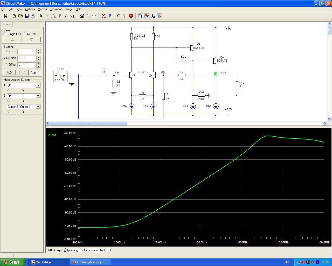Open the Simulation menu

56,9
